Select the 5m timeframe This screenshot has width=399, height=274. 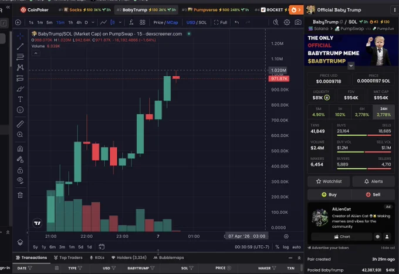(49, 22)
